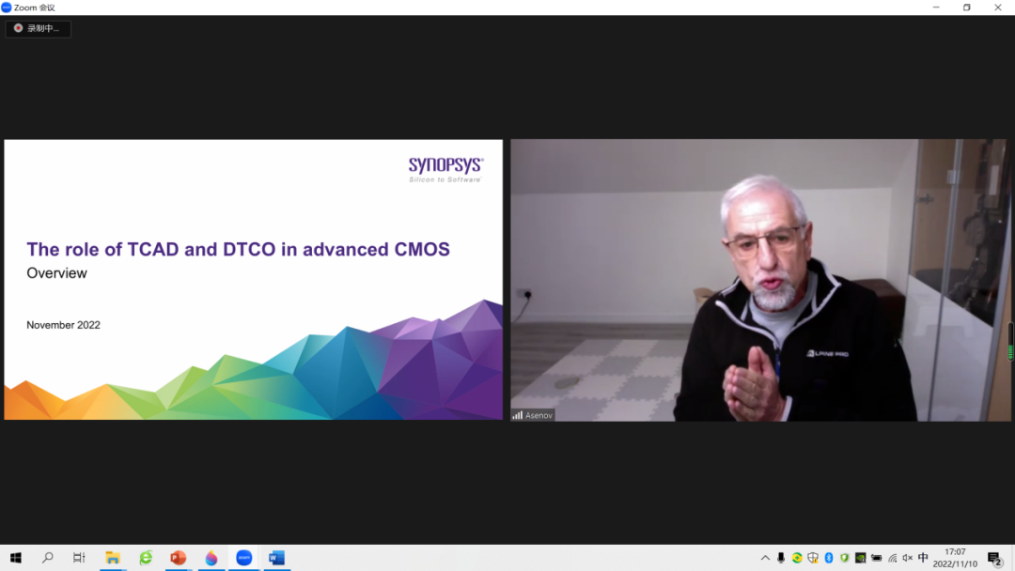The width and height of the screenshot is (1015, 571).
Task: Open File Explorer from the taskbar
Action: (x=113, y=558)
